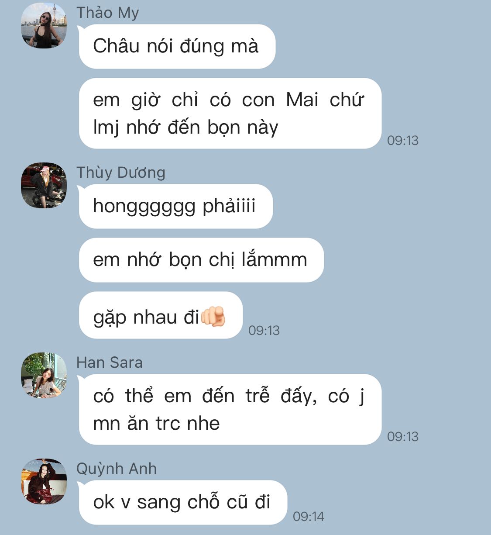This screenshot has width=491, height=535.
Task: Tap the 09:13 timestamp next to "gặp nhau đi"
Action: pyautogui.click(x=264, y=331)
